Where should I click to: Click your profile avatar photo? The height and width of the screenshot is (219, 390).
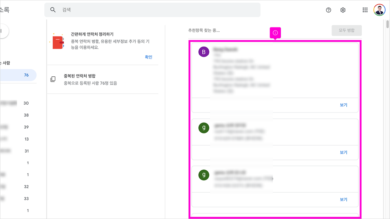(379, 10)
